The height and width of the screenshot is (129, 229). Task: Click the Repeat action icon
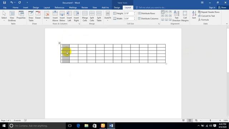click(x=19, y=3)
